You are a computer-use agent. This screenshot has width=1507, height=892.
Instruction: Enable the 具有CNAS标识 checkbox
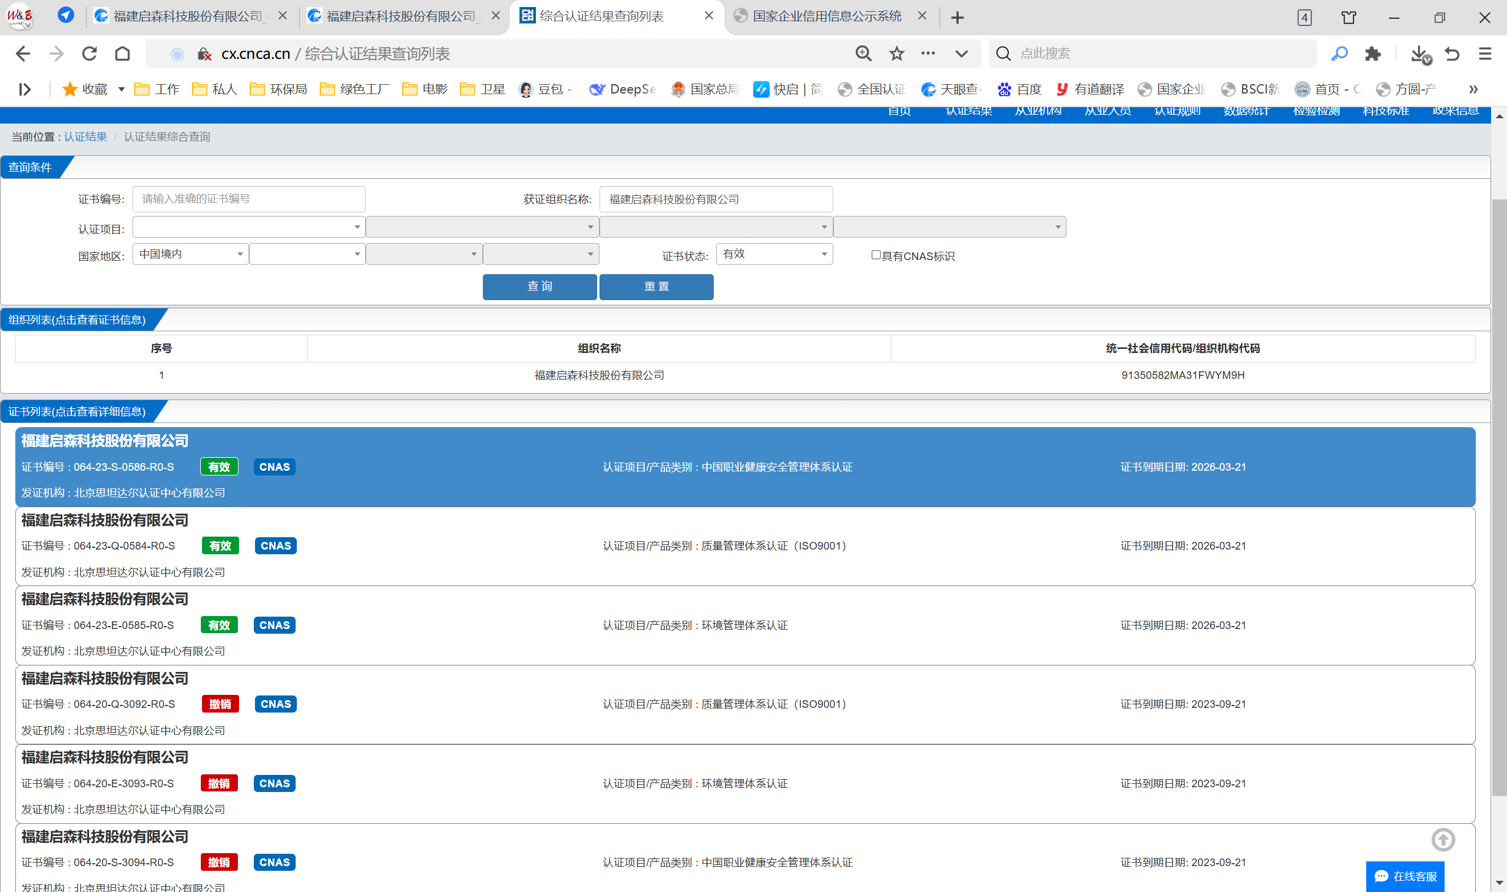tap(876, 255)
